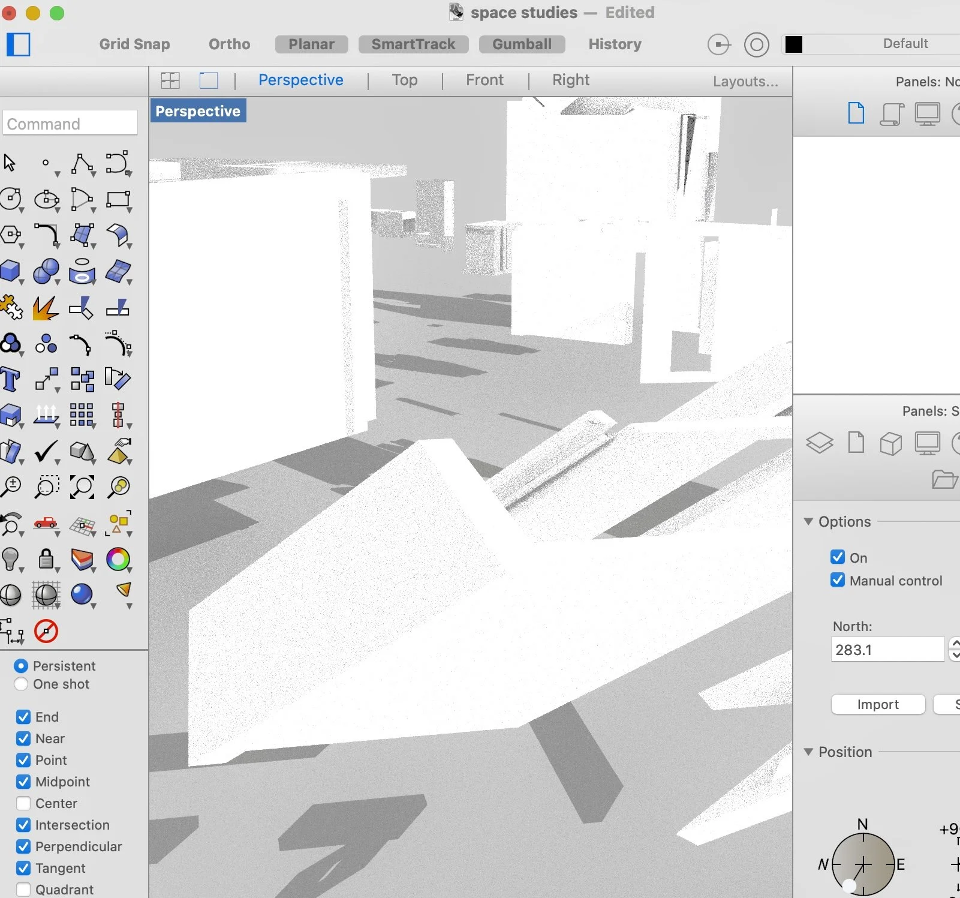Enable the Center osnap
Viewport: 960px width, 898px height.
pos(23,803)
